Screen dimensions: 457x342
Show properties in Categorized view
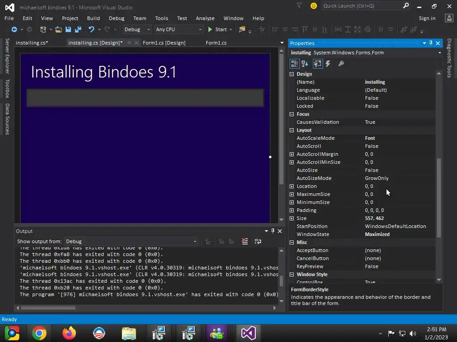[x=295, y=64]
